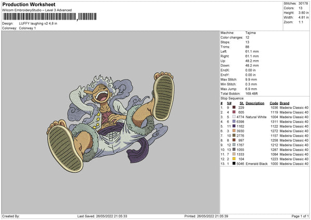Click the design name LUFFY laughing v2
This screenshot has width=311, height=220.
tap(33, 23)
